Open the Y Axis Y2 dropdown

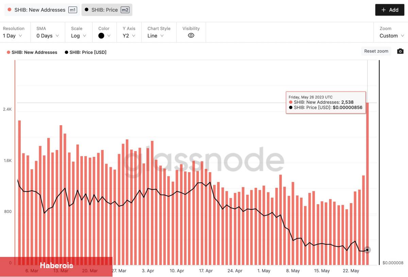click(x=129, y=36)
